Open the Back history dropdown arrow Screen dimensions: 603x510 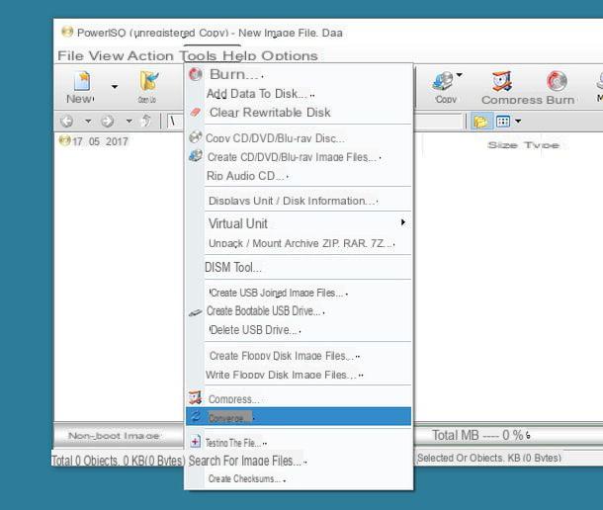(x=88, y=122)
